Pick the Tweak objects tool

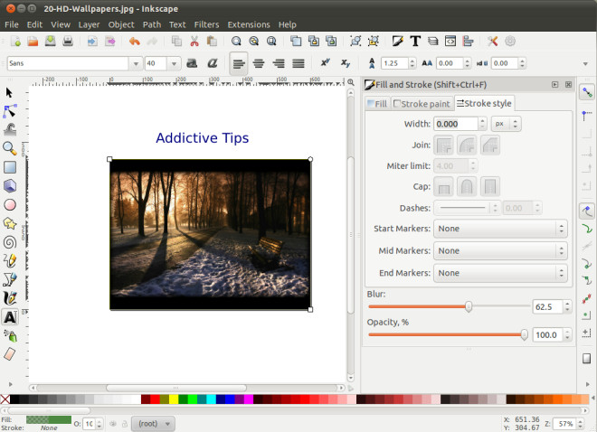click(x=10, y=129)
